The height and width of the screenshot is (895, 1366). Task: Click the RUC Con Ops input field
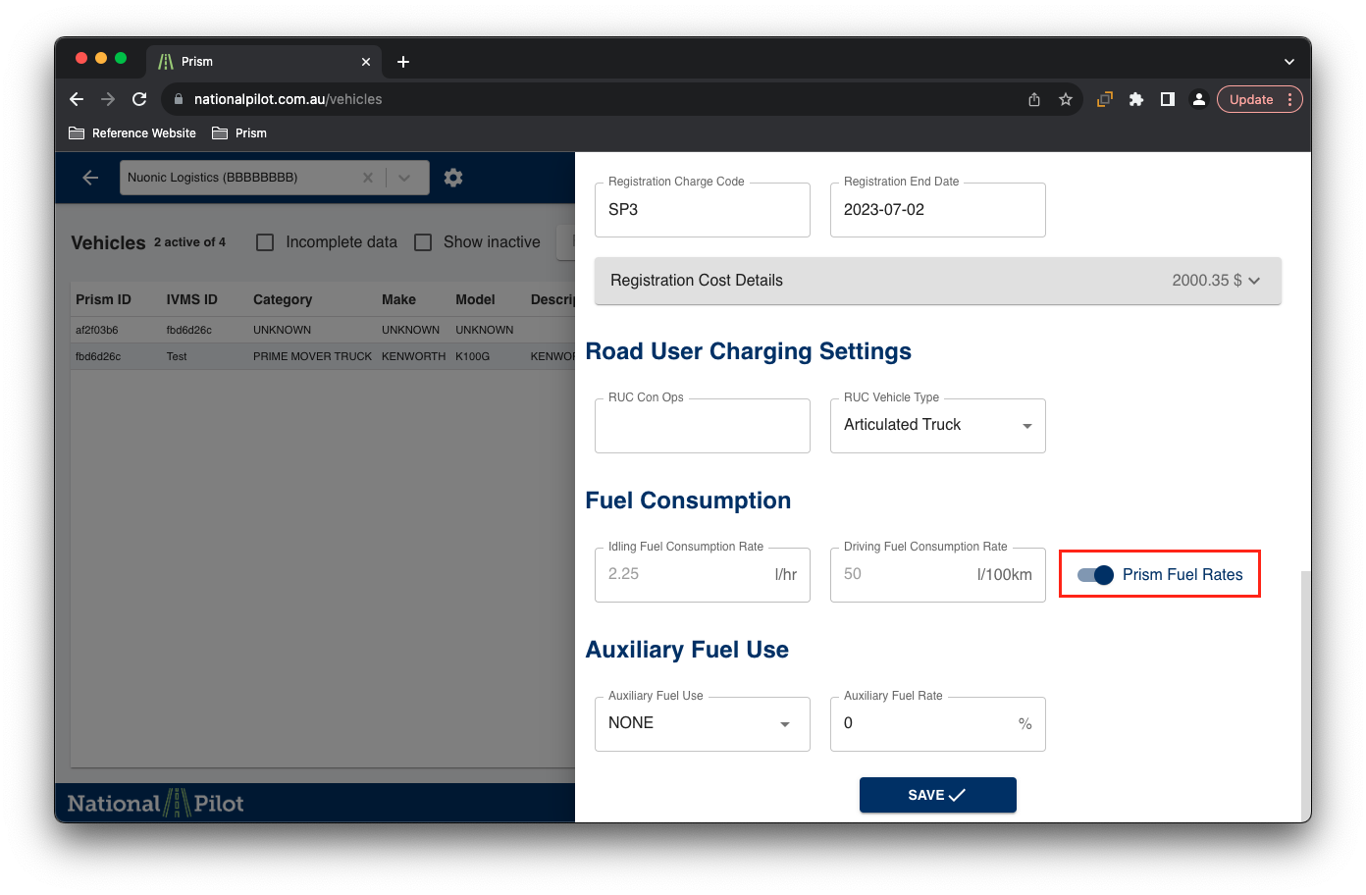click(702, 426)
